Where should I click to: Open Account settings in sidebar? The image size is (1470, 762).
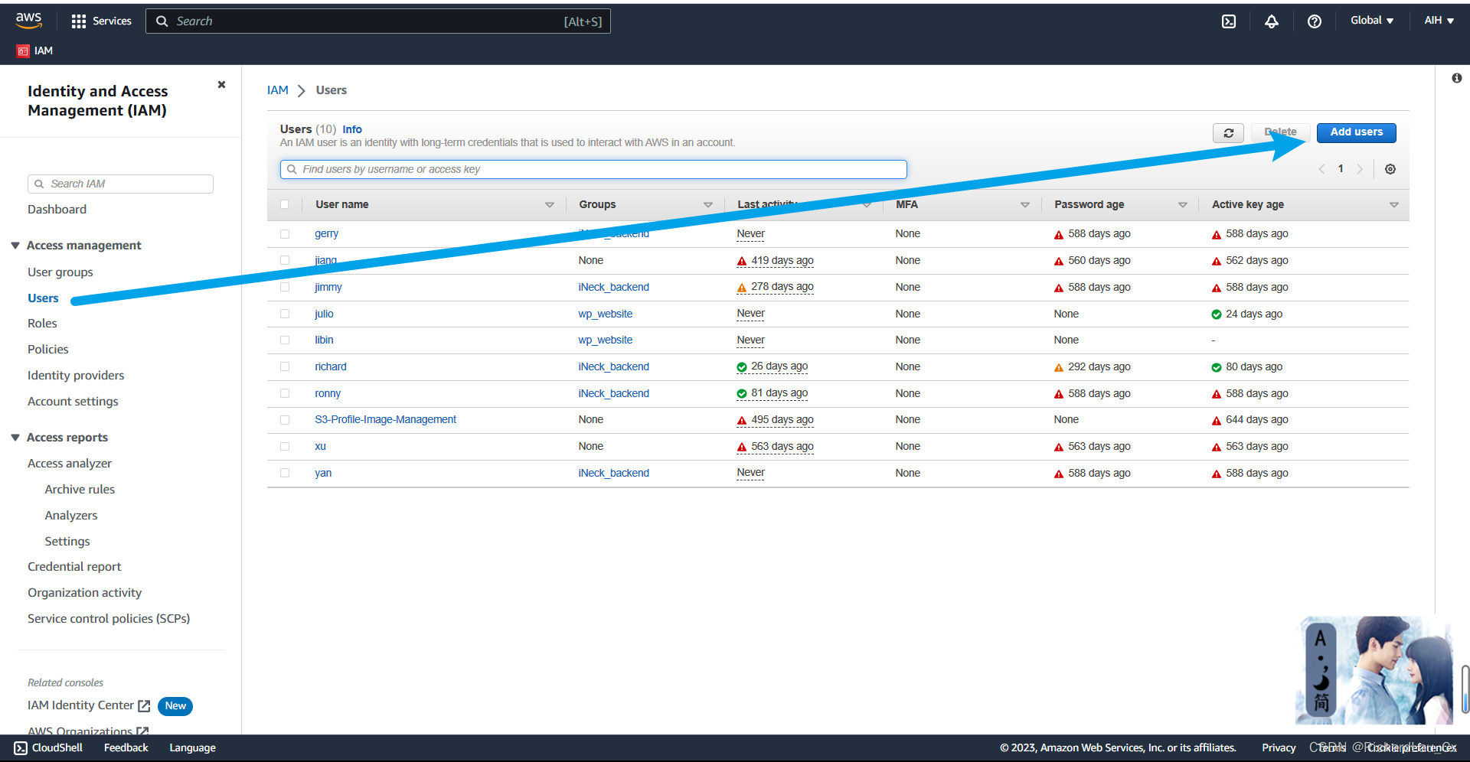[x=73, y=402]
